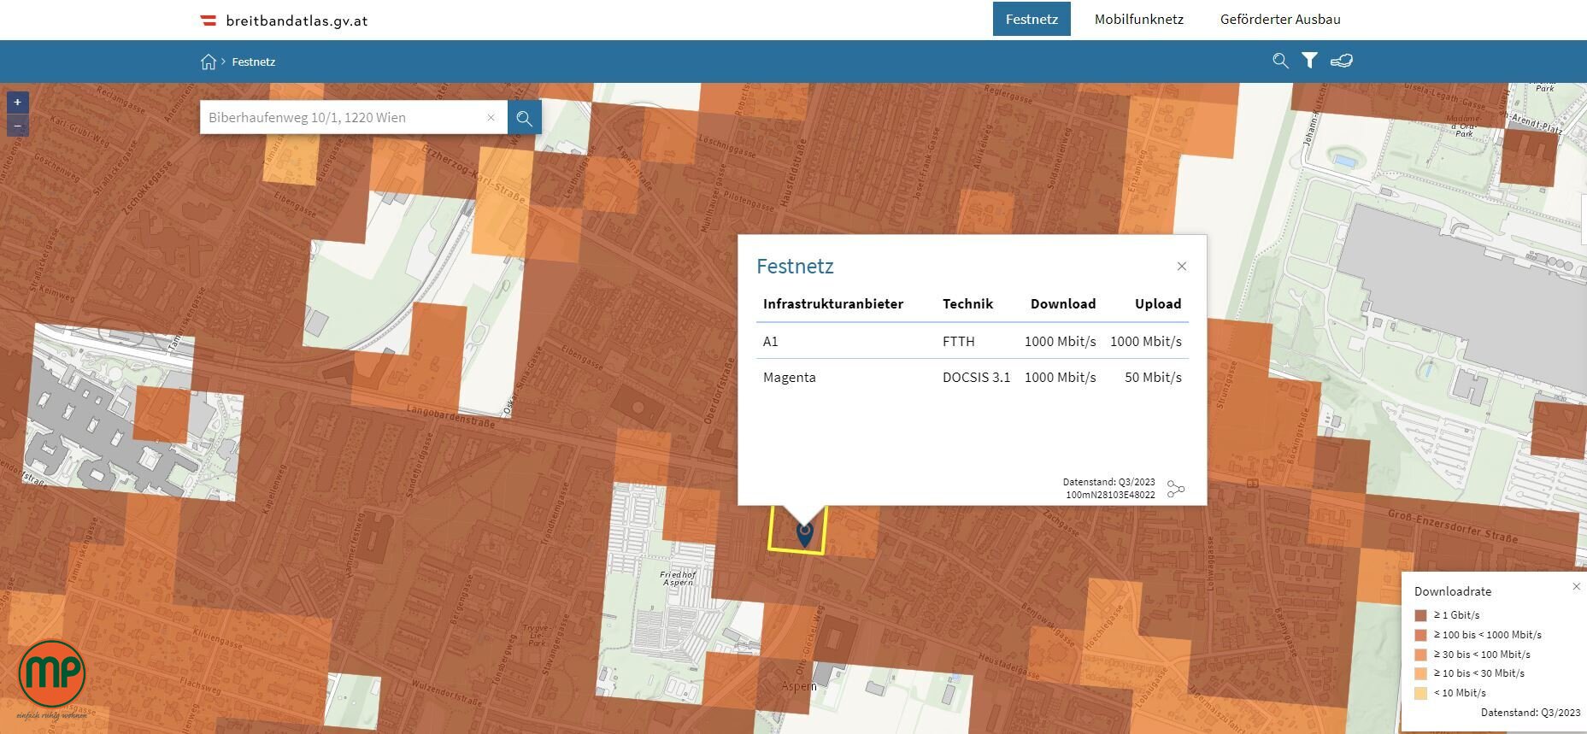Viewport: 1587px width, 734px height.
Task: Click the hand icon beside the filter
Action: (1341, 61)
